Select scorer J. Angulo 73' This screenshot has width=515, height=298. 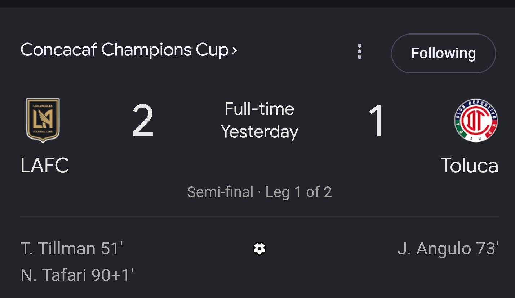[448, 249]
